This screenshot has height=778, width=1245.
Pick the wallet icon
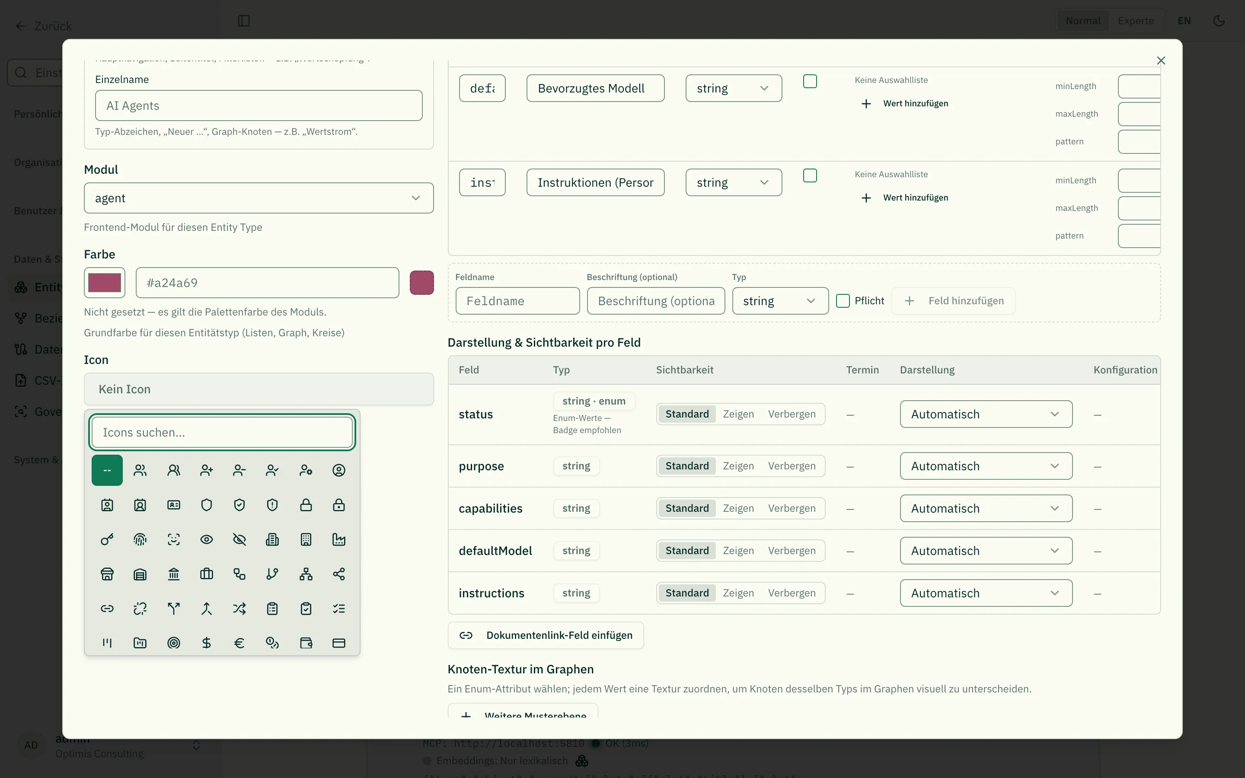[x=306, y=643]
